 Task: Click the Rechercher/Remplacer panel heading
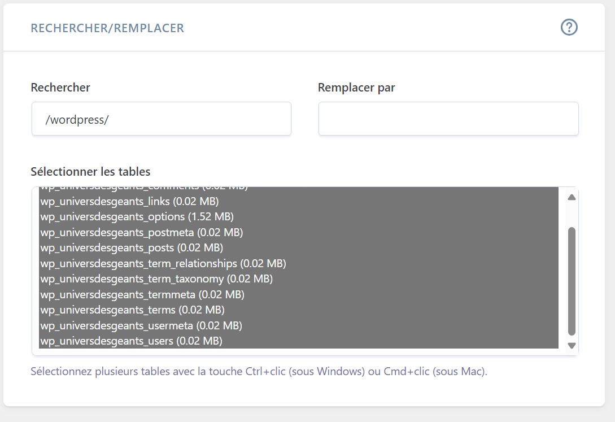pos(107,28)
